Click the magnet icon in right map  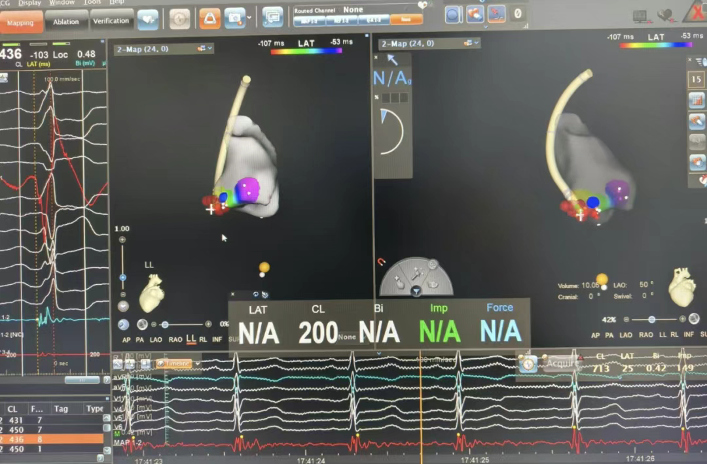[x=382, y=263]
